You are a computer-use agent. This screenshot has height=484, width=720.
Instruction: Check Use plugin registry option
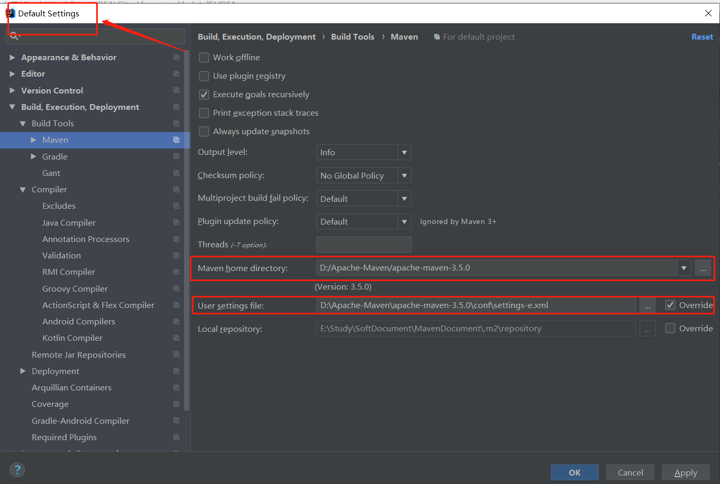click(204, 76)
